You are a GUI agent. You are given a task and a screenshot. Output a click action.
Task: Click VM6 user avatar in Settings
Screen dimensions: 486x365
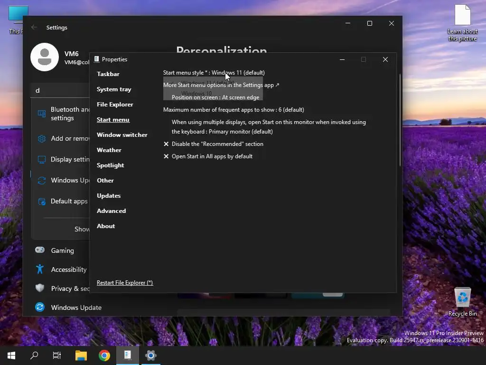click(x=45, y=57)
